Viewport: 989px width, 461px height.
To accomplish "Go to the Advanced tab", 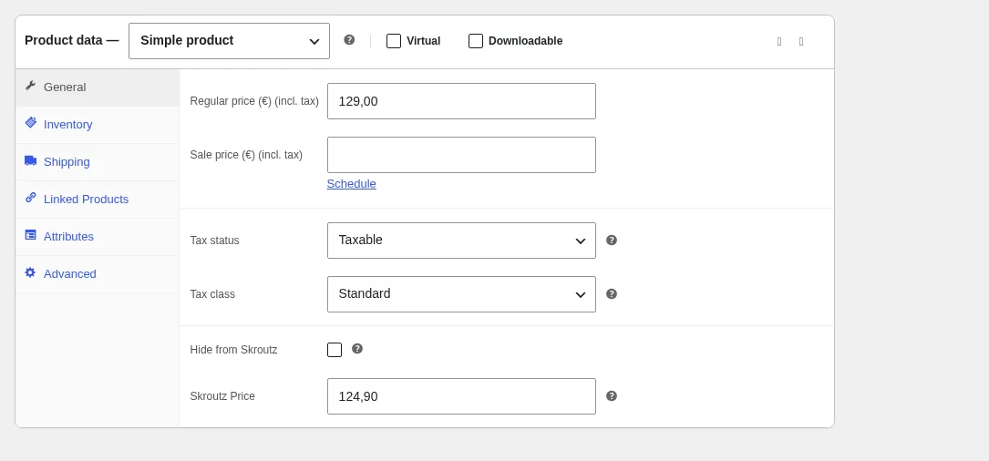I will (x=98, y=274).
